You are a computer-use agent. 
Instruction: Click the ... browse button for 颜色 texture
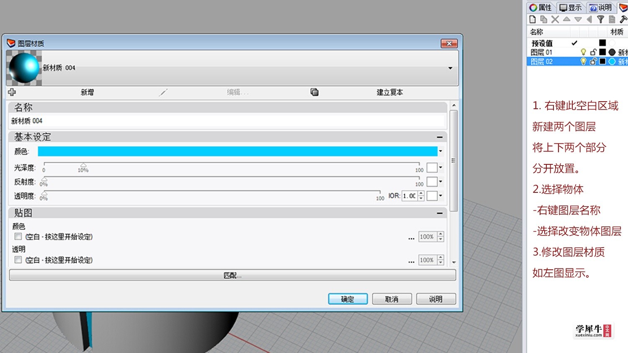point(412,238)
